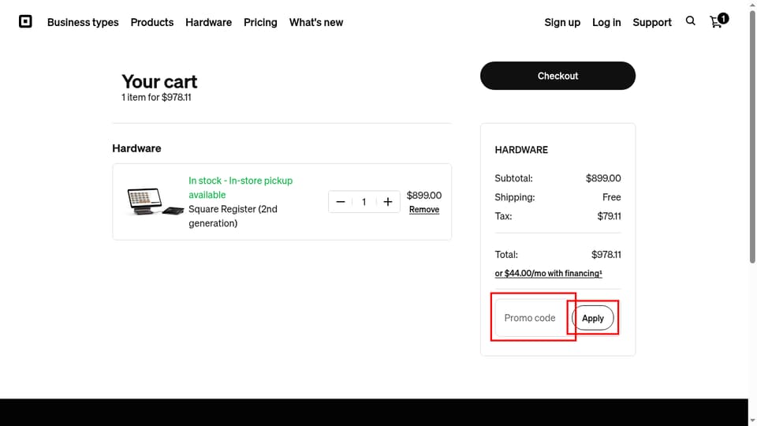The width and height of the screenshot is (757, 426).
Task: Click the Subtotal $899.00 amount
Action: pos(603,178)
